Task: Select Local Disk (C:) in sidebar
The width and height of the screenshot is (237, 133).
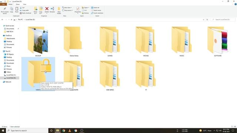Action: tap(11, 75)
